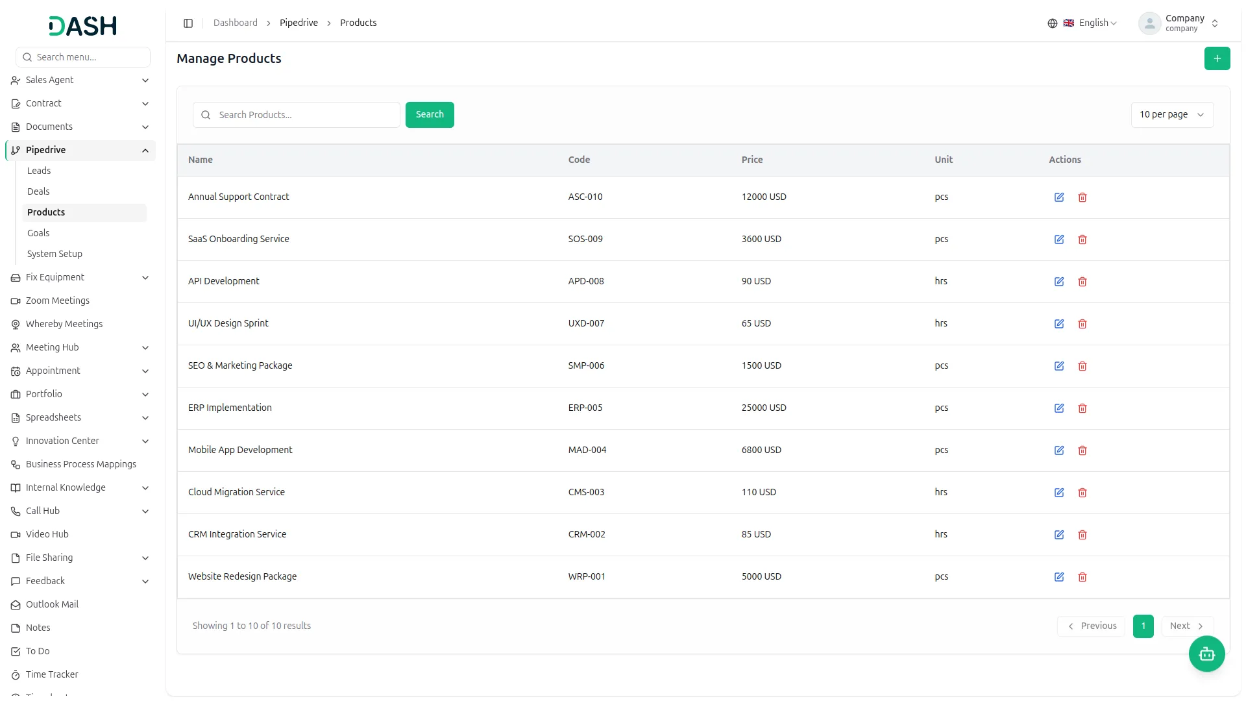Expand the Sales Agent menu
The height and width of the screenshot is (701, 1246).
tap(80, 80)
